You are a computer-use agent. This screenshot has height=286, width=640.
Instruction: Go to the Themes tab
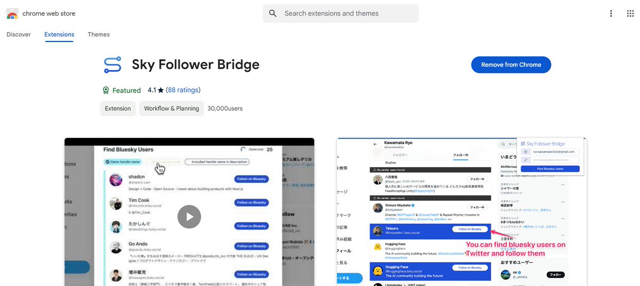(x=99, y=35)
